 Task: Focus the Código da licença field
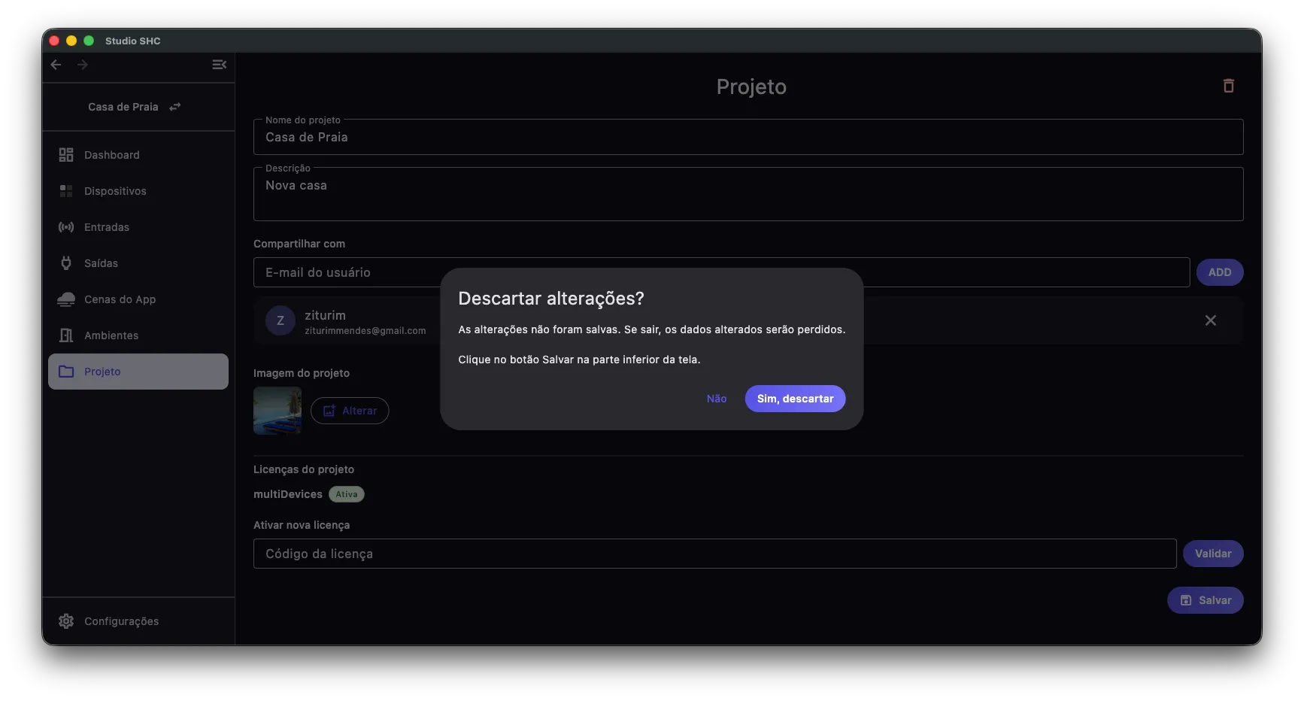[x=714, y=554]
